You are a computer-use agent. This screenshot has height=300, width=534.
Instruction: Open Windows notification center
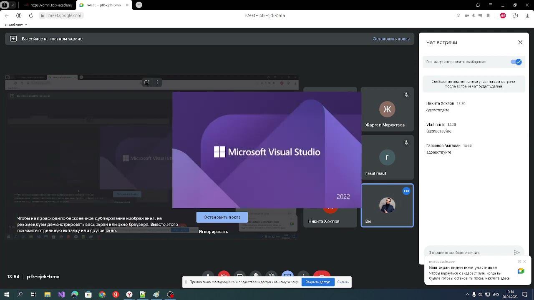tap(525, 295)
